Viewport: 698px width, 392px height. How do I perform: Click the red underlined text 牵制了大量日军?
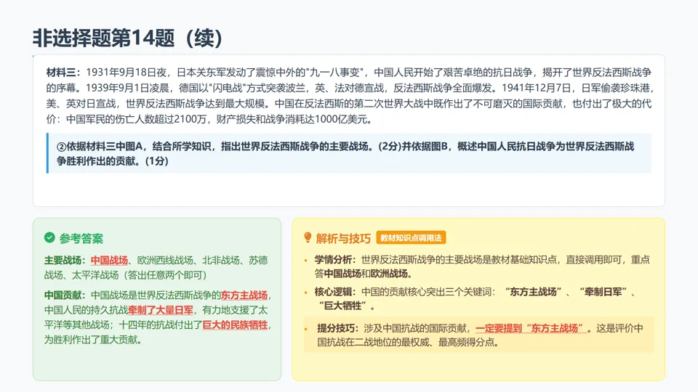pyautogui.click(x=161, y=310)
